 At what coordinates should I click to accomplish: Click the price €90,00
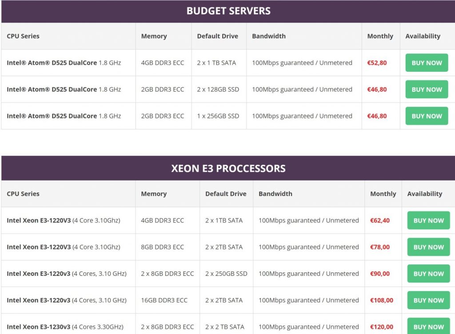click(x=379, y=274)
